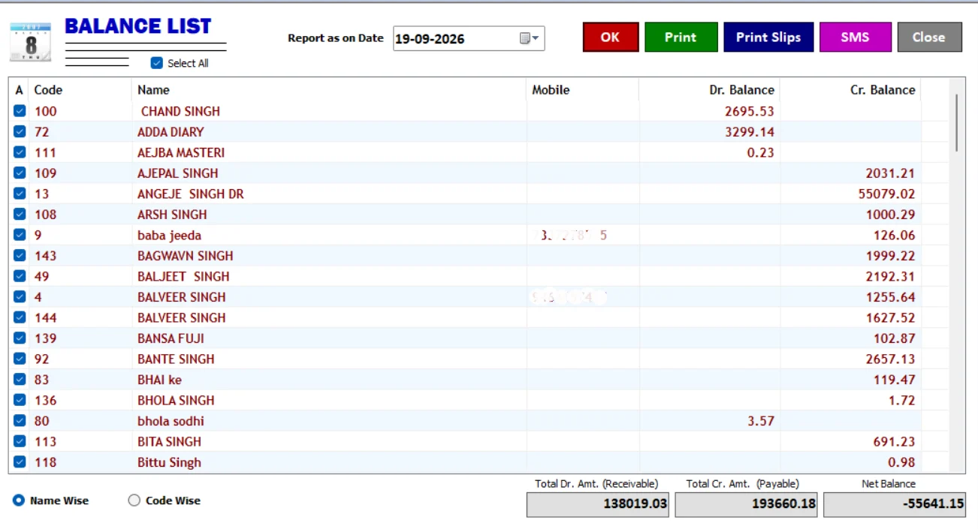The width and height of the screenshot is (978, 529).
Task: Select the name AEJBA MASTERI
Action: tap(181, 152)
